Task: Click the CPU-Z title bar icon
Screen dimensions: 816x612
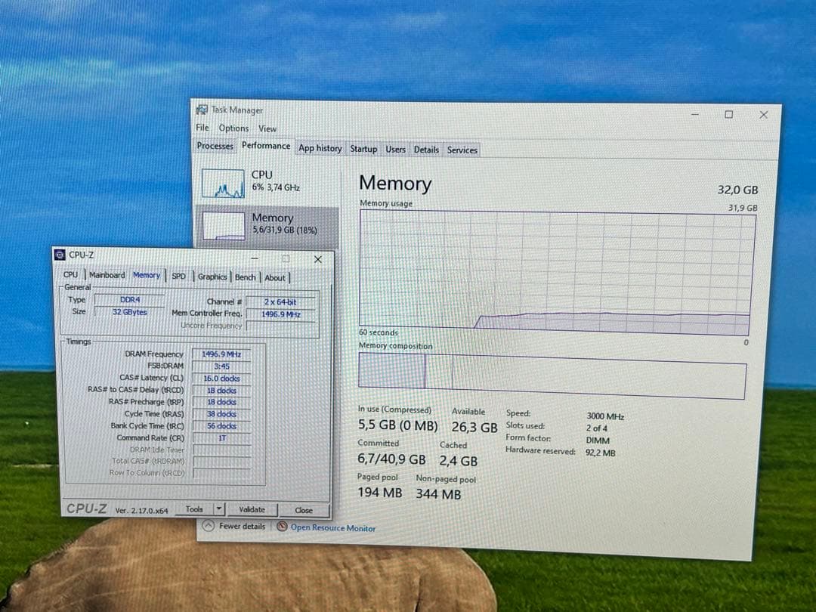Action: tap(60, 255)
